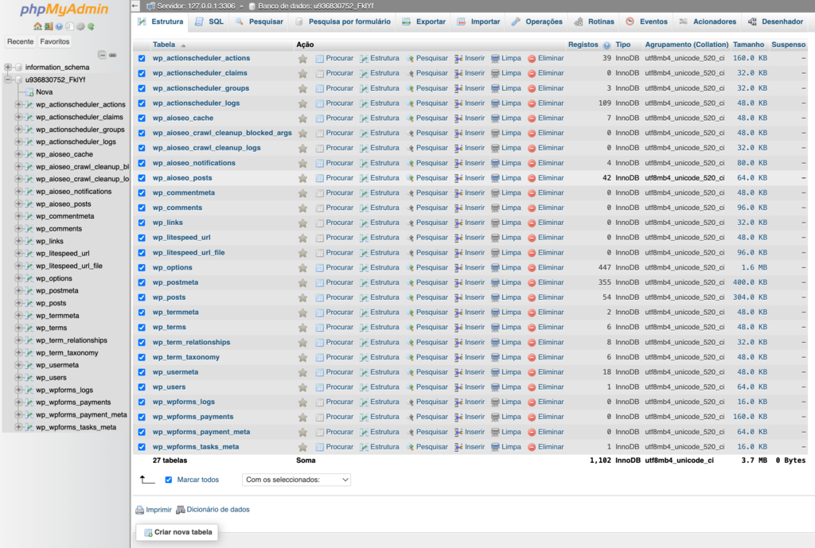Click Eliminar icon for wp_aioseo_cache

pyautogui.click(x=532, y=119)
